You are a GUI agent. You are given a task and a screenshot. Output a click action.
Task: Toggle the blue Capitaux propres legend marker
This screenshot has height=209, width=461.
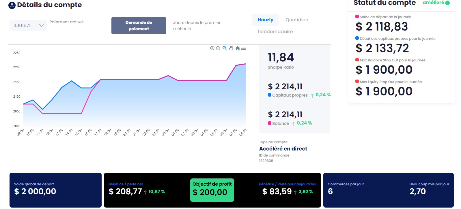(270, 95)
